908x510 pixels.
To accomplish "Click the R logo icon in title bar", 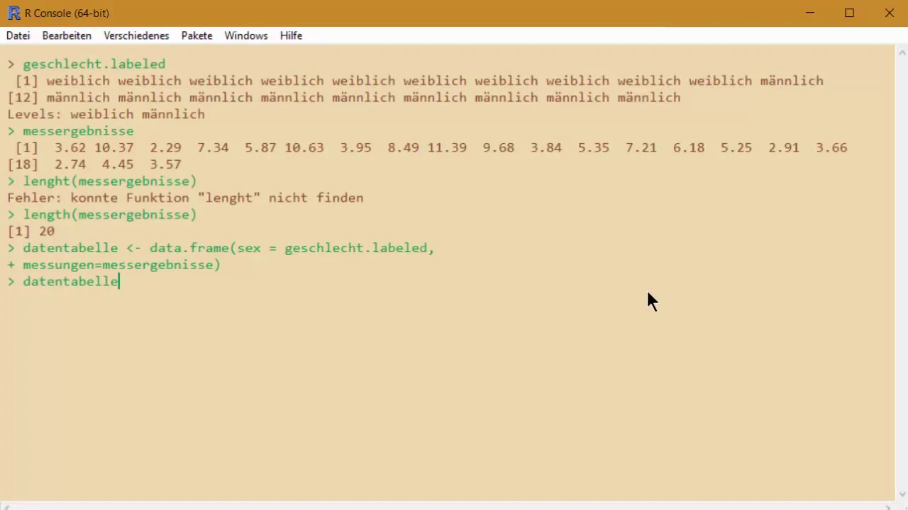I will tap(13, 13).
